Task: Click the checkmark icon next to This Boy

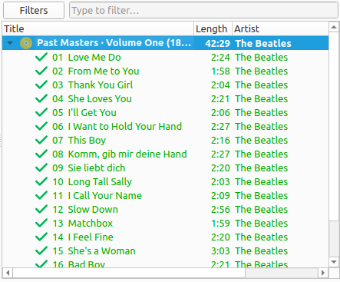Action: coord(41,140)
